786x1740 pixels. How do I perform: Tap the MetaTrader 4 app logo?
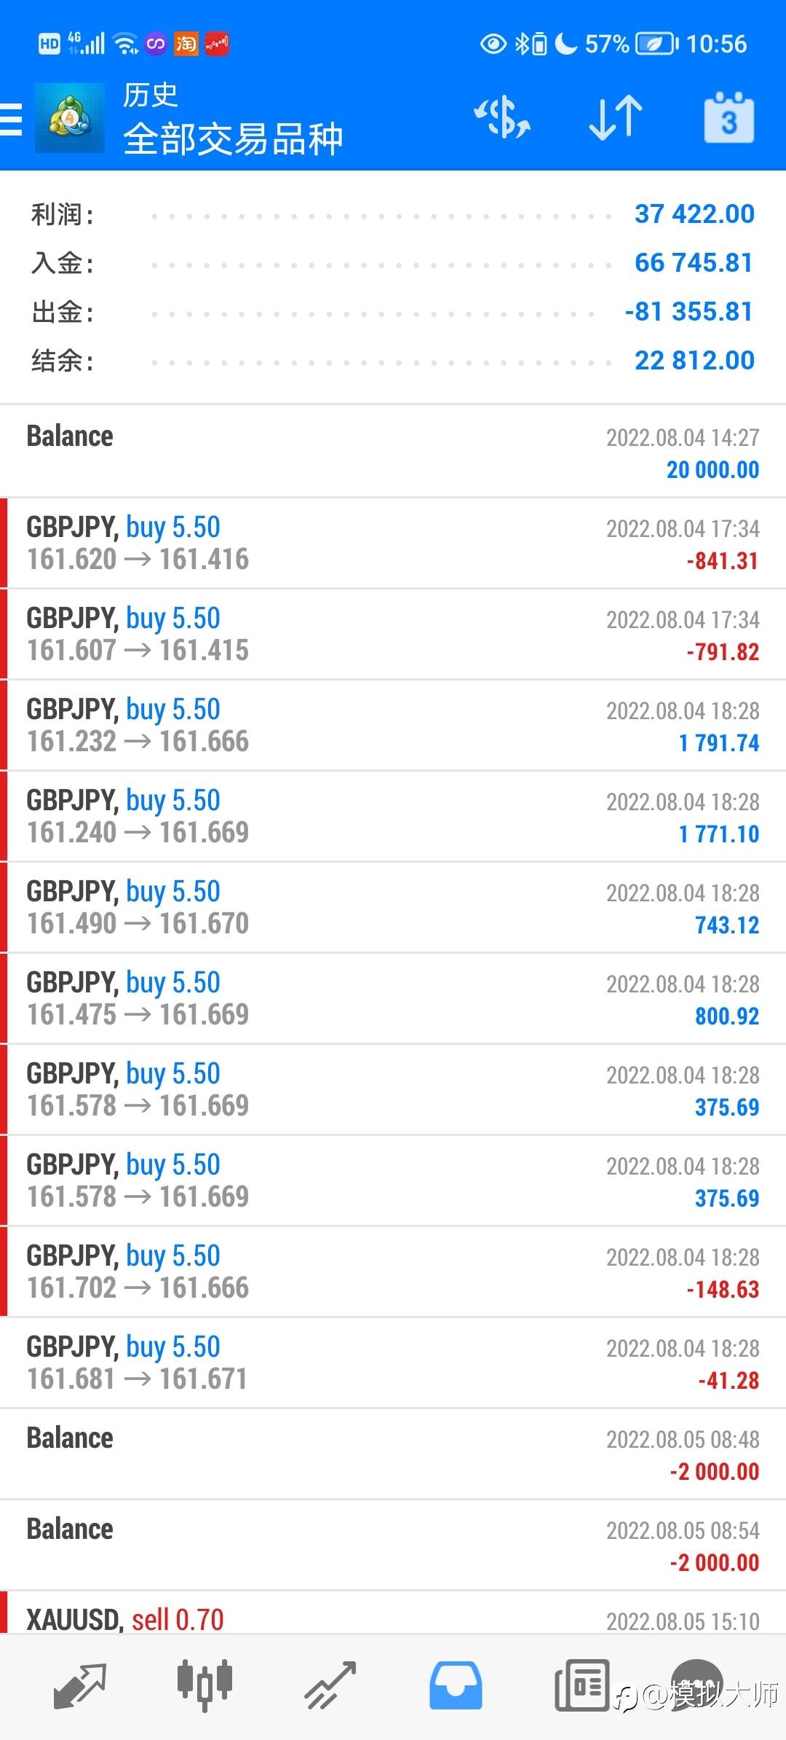click(70, 118)
